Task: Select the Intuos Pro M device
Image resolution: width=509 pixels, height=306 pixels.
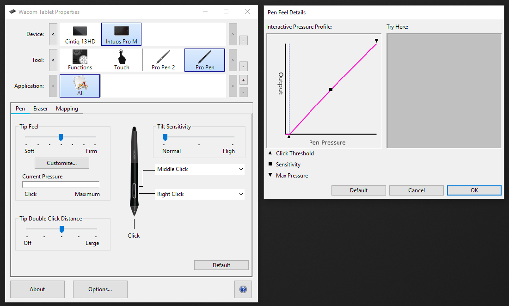Action: pos(122,34)
